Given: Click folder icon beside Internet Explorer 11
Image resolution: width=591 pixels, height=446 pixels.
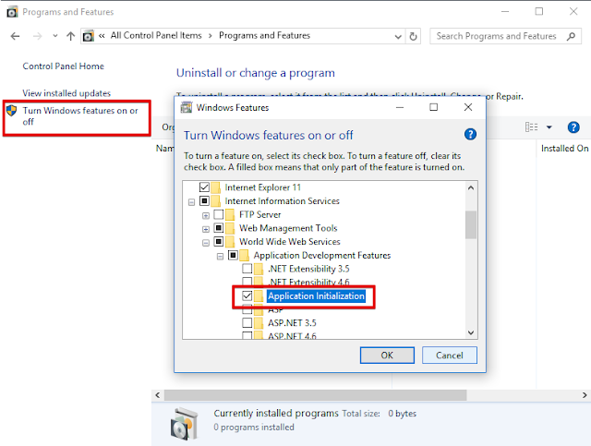Looking at the screenshot, I should [215, 187].
